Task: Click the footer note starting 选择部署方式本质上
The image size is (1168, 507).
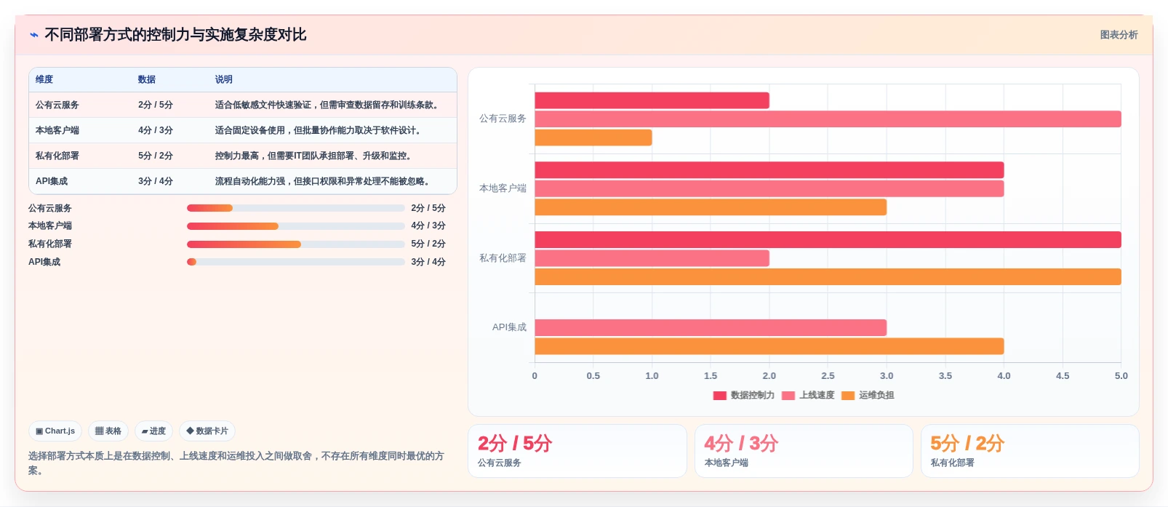Action: click(x=236, y=463)
